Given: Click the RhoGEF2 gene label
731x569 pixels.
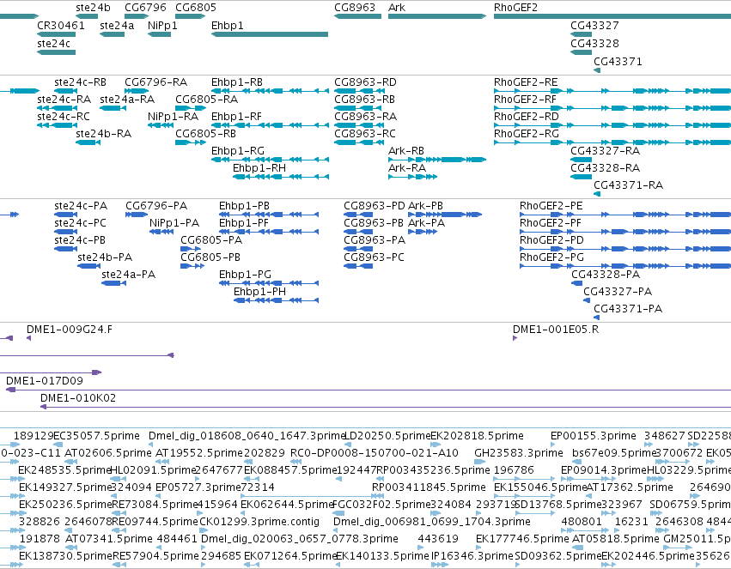Looking at the screenshot, I should pyautogui.click(x=515, y=8).
